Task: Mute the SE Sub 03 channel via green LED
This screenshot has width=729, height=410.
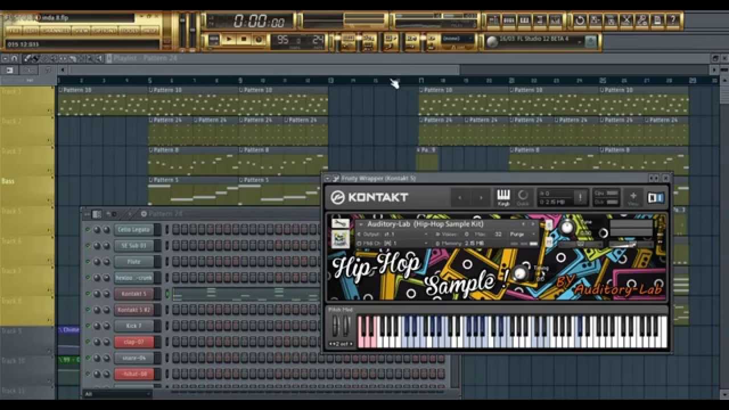Action: point(88,245)
